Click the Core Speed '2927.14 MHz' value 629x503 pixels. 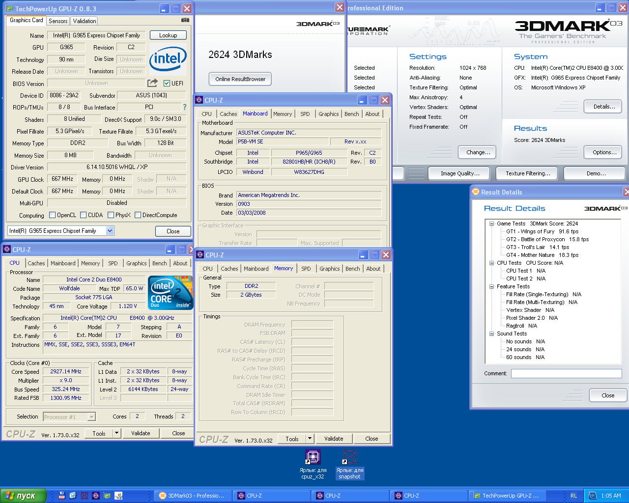click(x=66, y=372)
